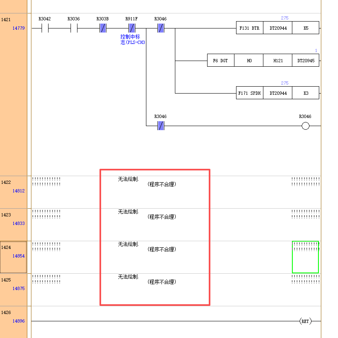Image resolution: width=338 pixels, height=338 pixels.
Task: Click the green highlighted cursor cell
Action: pyautogui.click(x=305, y=257)
